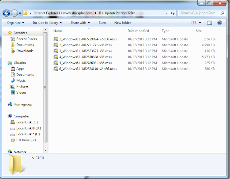Click the Back navigation arrow button
This screenshot has height=179, width=230.
coord(6,13)
